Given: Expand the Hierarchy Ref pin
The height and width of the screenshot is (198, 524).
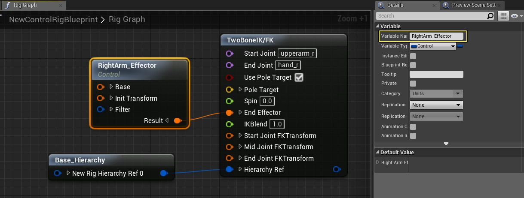Looking at the screenshot, I should (240, 169).
